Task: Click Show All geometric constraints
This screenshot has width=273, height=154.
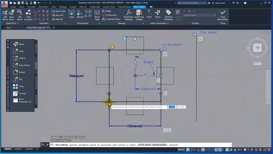Action: click(x=58, y=15)
